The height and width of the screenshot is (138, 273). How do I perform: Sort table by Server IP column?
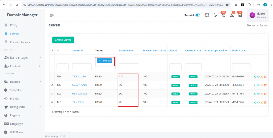click(77, 51)
